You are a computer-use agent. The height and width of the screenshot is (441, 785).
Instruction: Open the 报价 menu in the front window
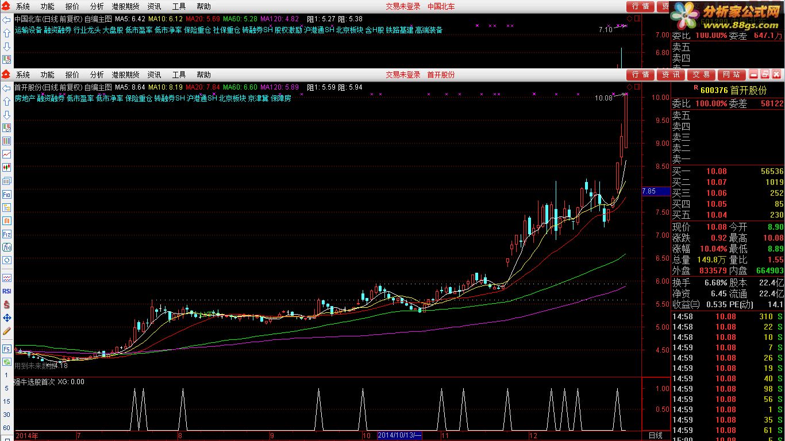pyautogui.click(x=72, y=75)
